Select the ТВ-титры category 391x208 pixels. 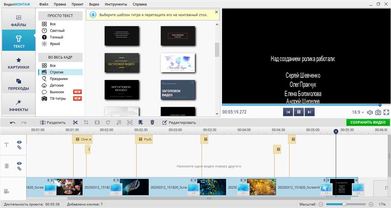point(57,98)
